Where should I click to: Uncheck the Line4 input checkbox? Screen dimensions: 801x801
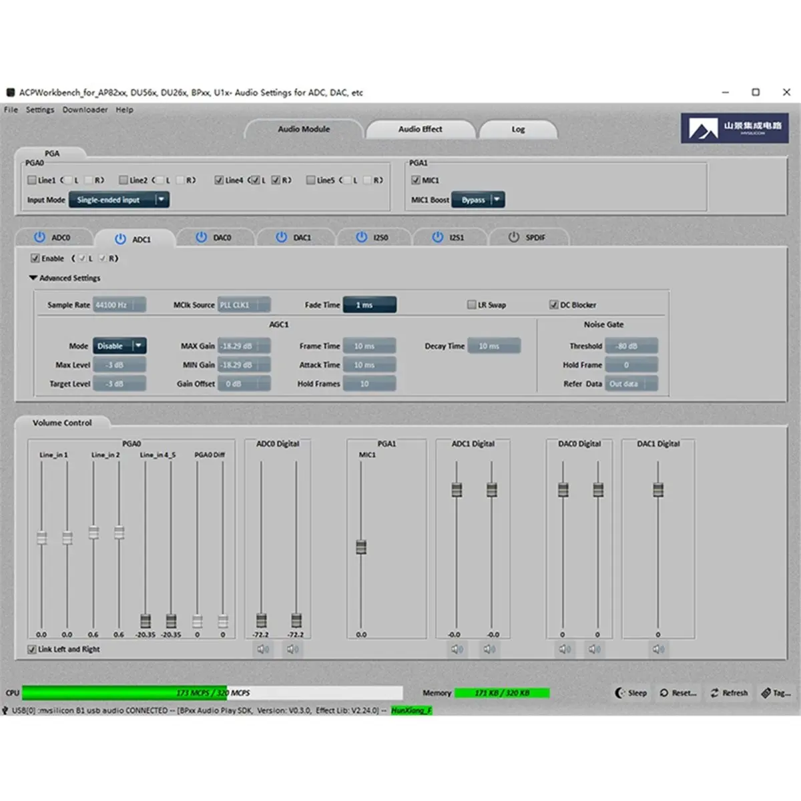pyautogui.click(x=219, y=180)
